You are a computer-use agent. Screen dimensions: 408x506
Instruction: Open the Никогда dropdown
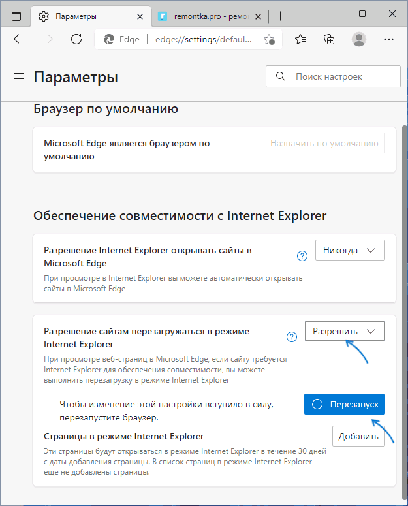350,250
